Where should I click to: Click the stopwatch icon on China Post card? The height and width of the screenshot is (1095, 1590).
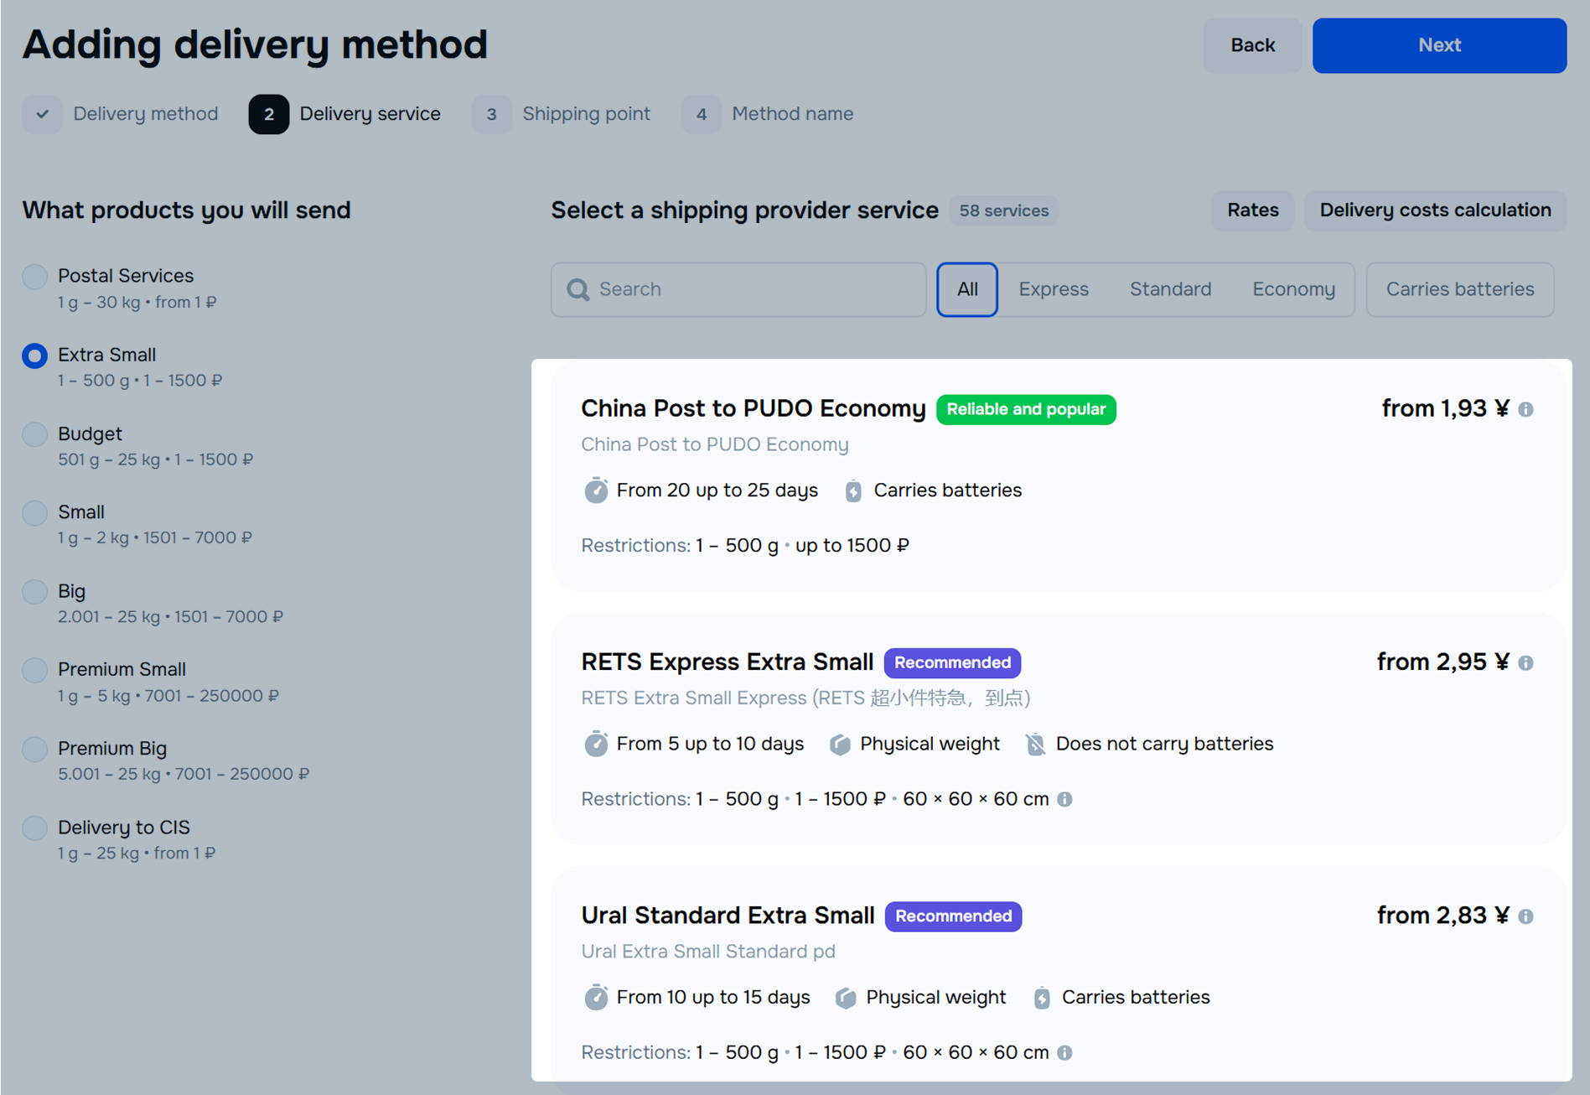[x=596, y=490]
